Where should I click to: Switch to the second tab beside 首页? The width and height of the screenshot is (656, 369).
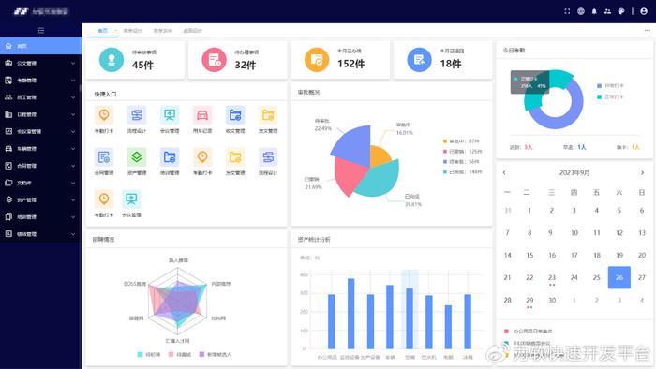click(133, 31)
